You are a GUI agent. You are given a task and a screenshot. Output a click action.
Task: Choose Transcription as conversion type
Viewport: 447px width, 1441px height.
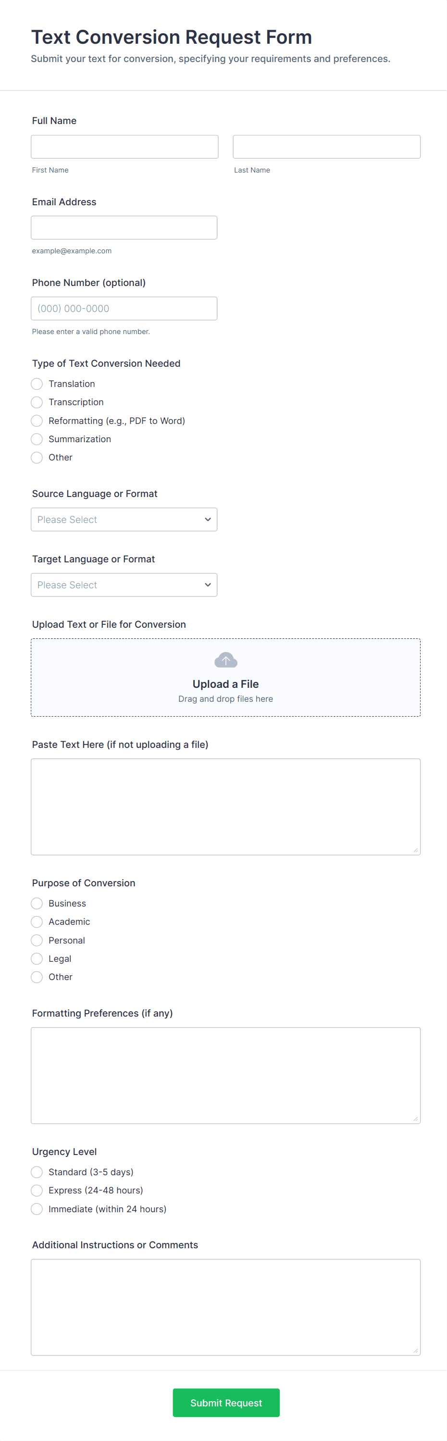(37, 402)
